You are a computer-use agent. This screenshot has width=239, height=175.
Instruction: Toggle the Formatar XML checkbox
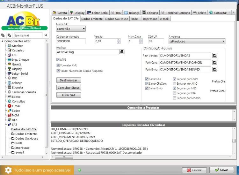[x=58, y=65]
